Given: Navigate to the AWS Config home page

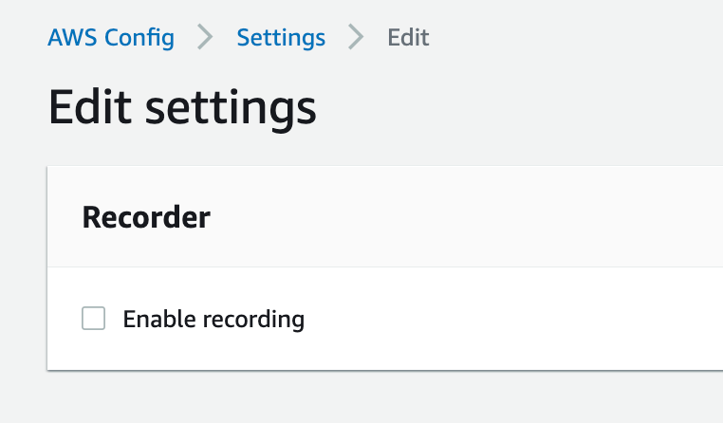Looking at the screenshot, I should (111, 38).
